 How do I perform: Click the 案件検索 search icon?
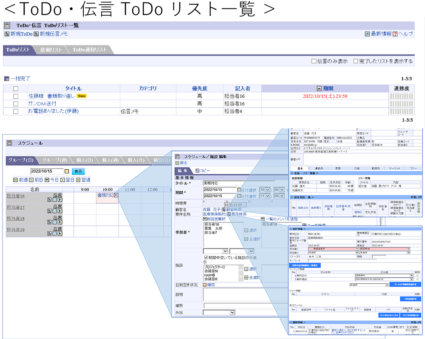point(229,214)
